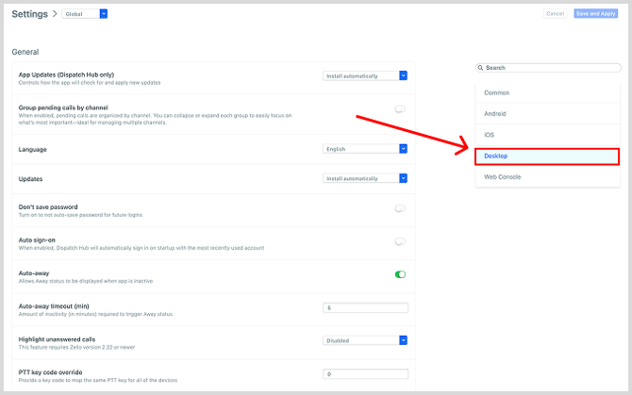
Task: Open App Updates Install automatically dropdown
Action: 365,75
